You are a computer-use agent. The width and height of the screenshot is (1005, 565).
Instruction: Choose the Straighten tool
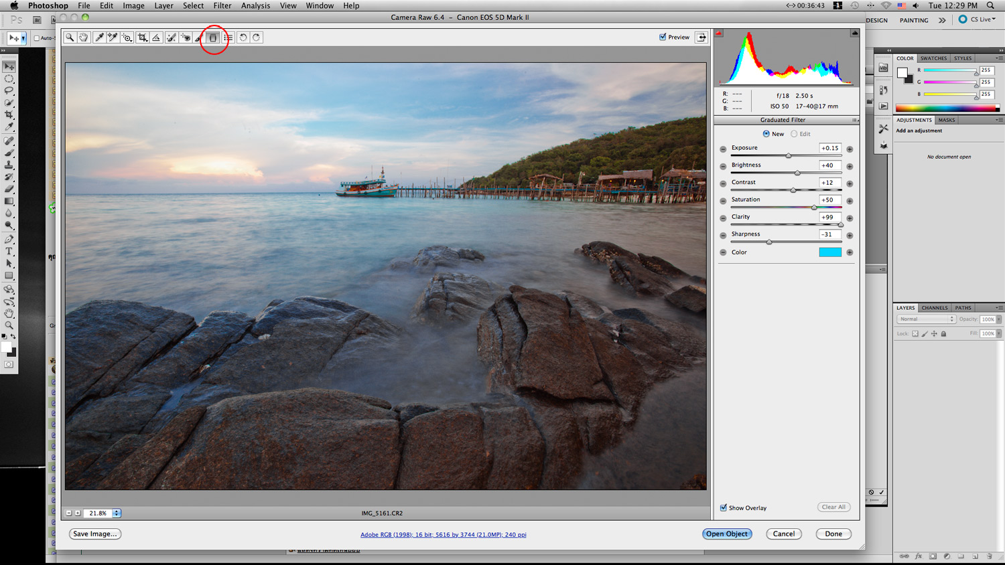click(156, 37)
